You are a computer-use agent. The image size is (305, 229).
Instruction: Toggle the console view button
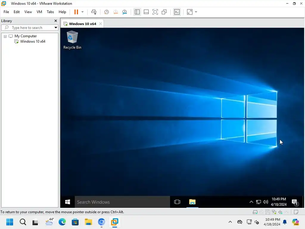[x=177, y=12]
